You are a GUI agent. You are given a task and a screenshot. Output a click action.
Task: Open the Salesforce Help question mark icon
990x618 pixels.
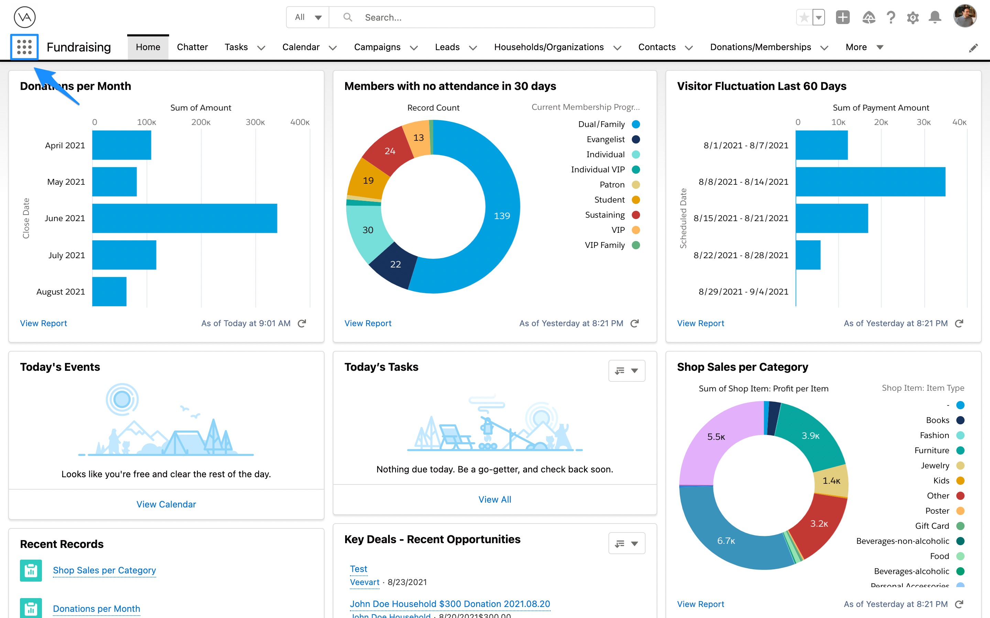(x=891, y=17)
